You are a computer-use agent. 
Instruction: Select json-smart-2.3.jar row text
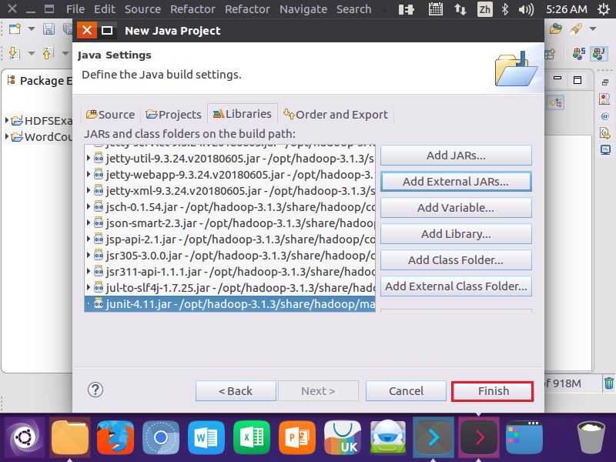click(240, 223)
